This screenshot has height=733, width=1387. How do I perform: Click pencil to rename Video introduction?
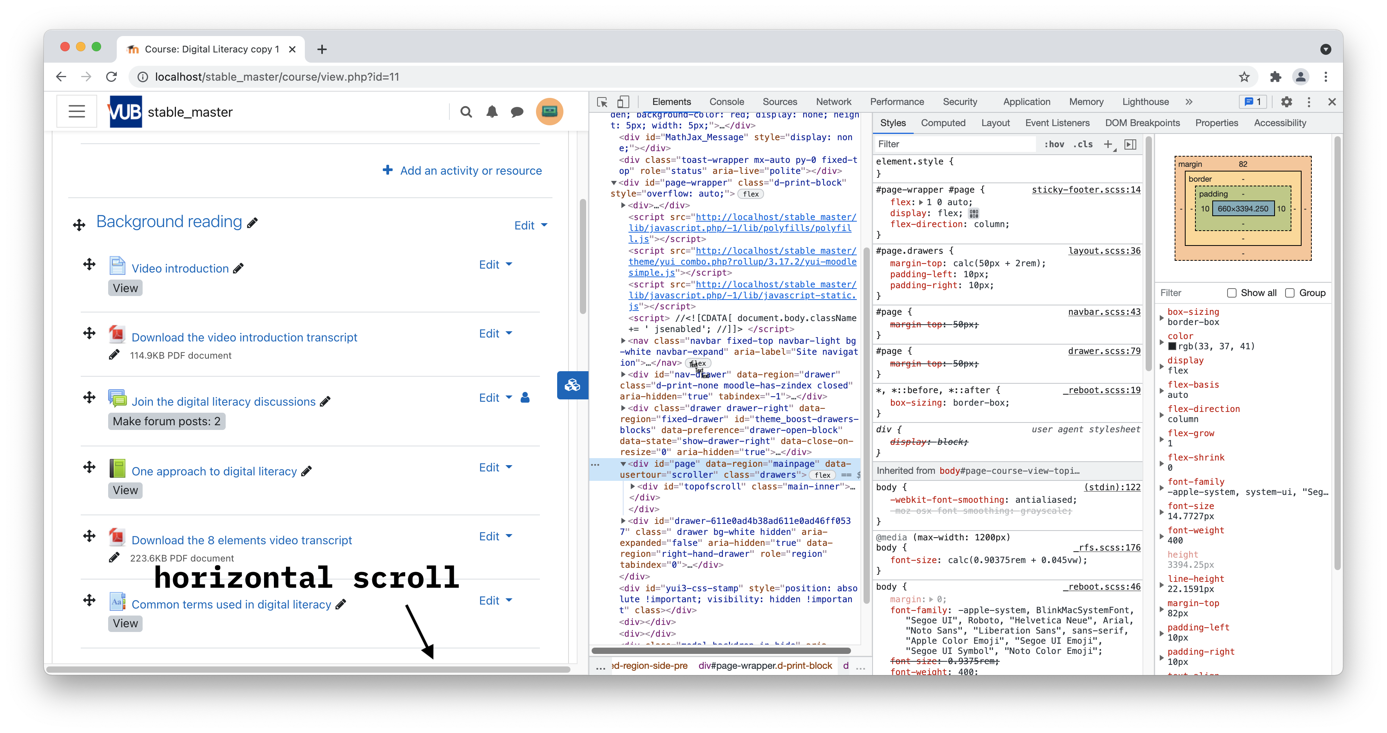[x=238, y=269]
